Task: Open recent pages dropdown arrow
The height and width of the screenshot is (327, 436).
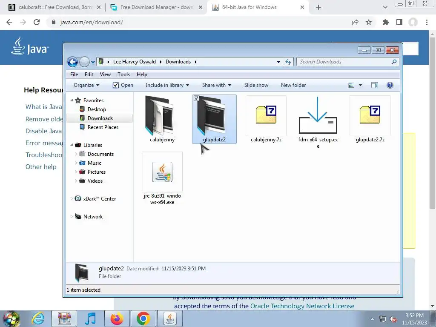Action: point(93,62)
